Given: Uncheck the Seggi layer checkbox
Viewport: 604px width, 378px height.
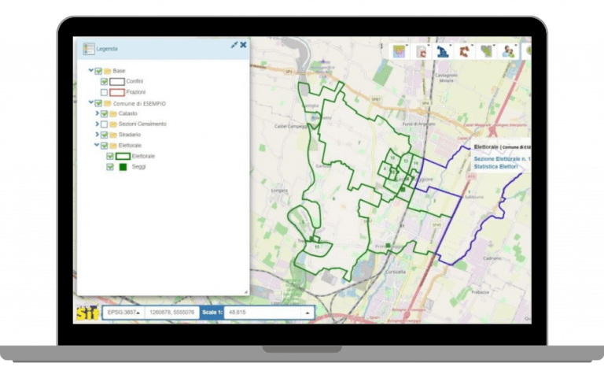Looking at the screenshot, I should pyautogui.click(x=110, y=167).
